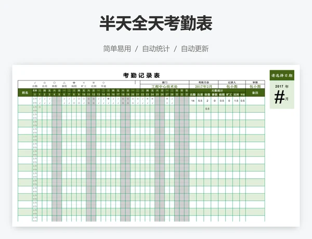Click the × 旷工 symbol in the legend
The height and width of the screenshot is (239, 312).
(84, 83)
